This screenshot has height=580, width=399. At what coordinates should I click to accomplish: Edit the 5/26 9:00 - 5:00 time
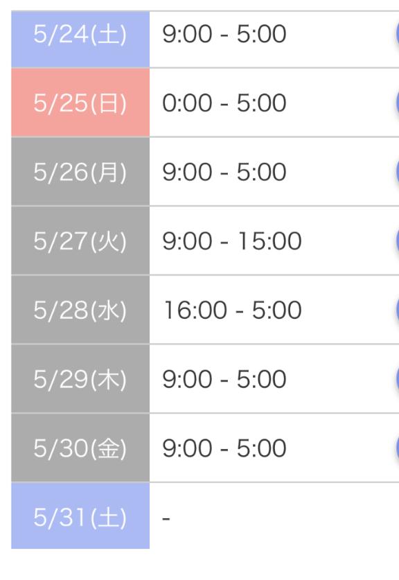224,172
